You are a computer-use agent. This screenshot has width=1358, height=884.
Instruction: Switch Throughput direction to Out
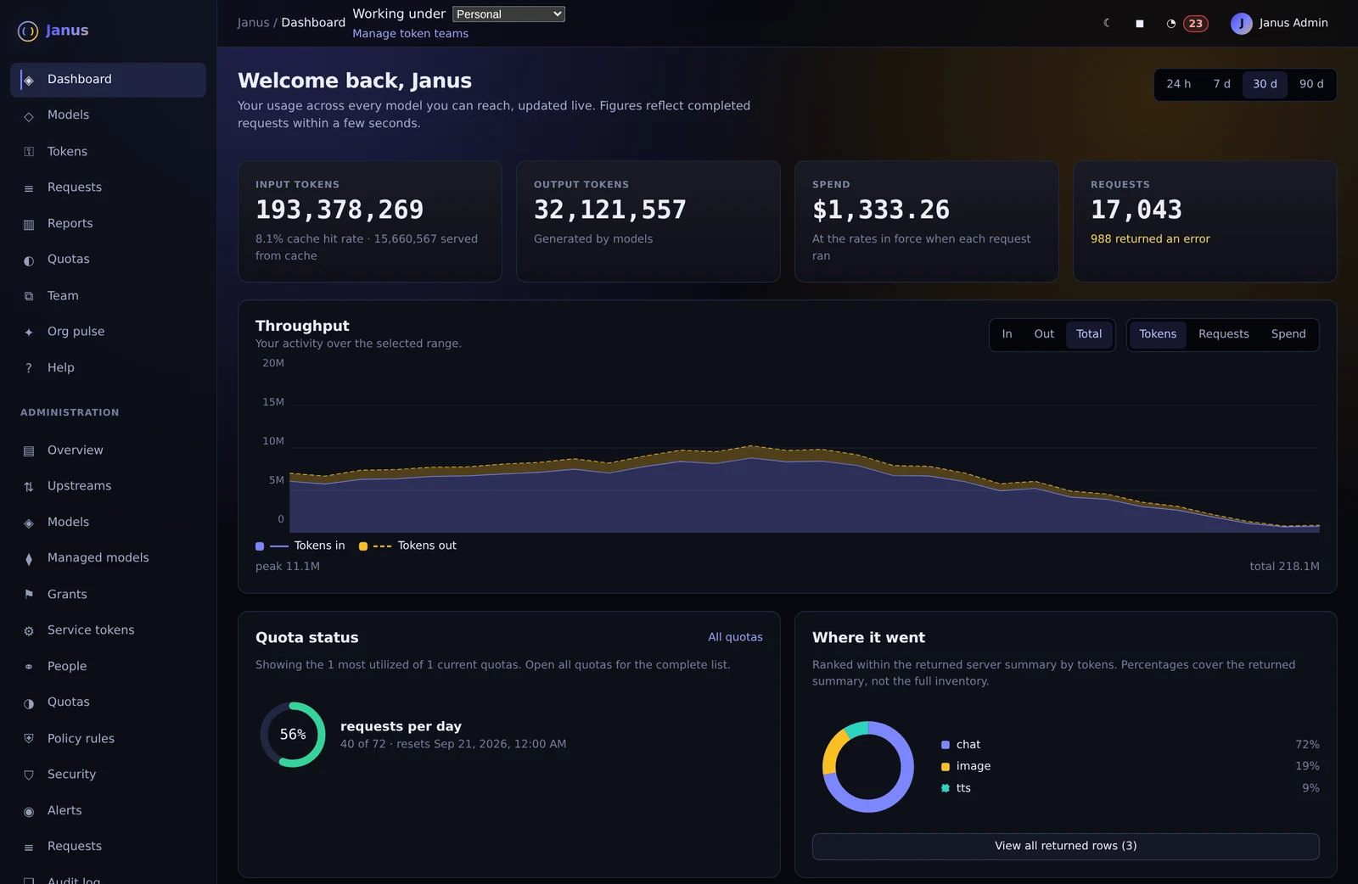(x=1044, y=334)
